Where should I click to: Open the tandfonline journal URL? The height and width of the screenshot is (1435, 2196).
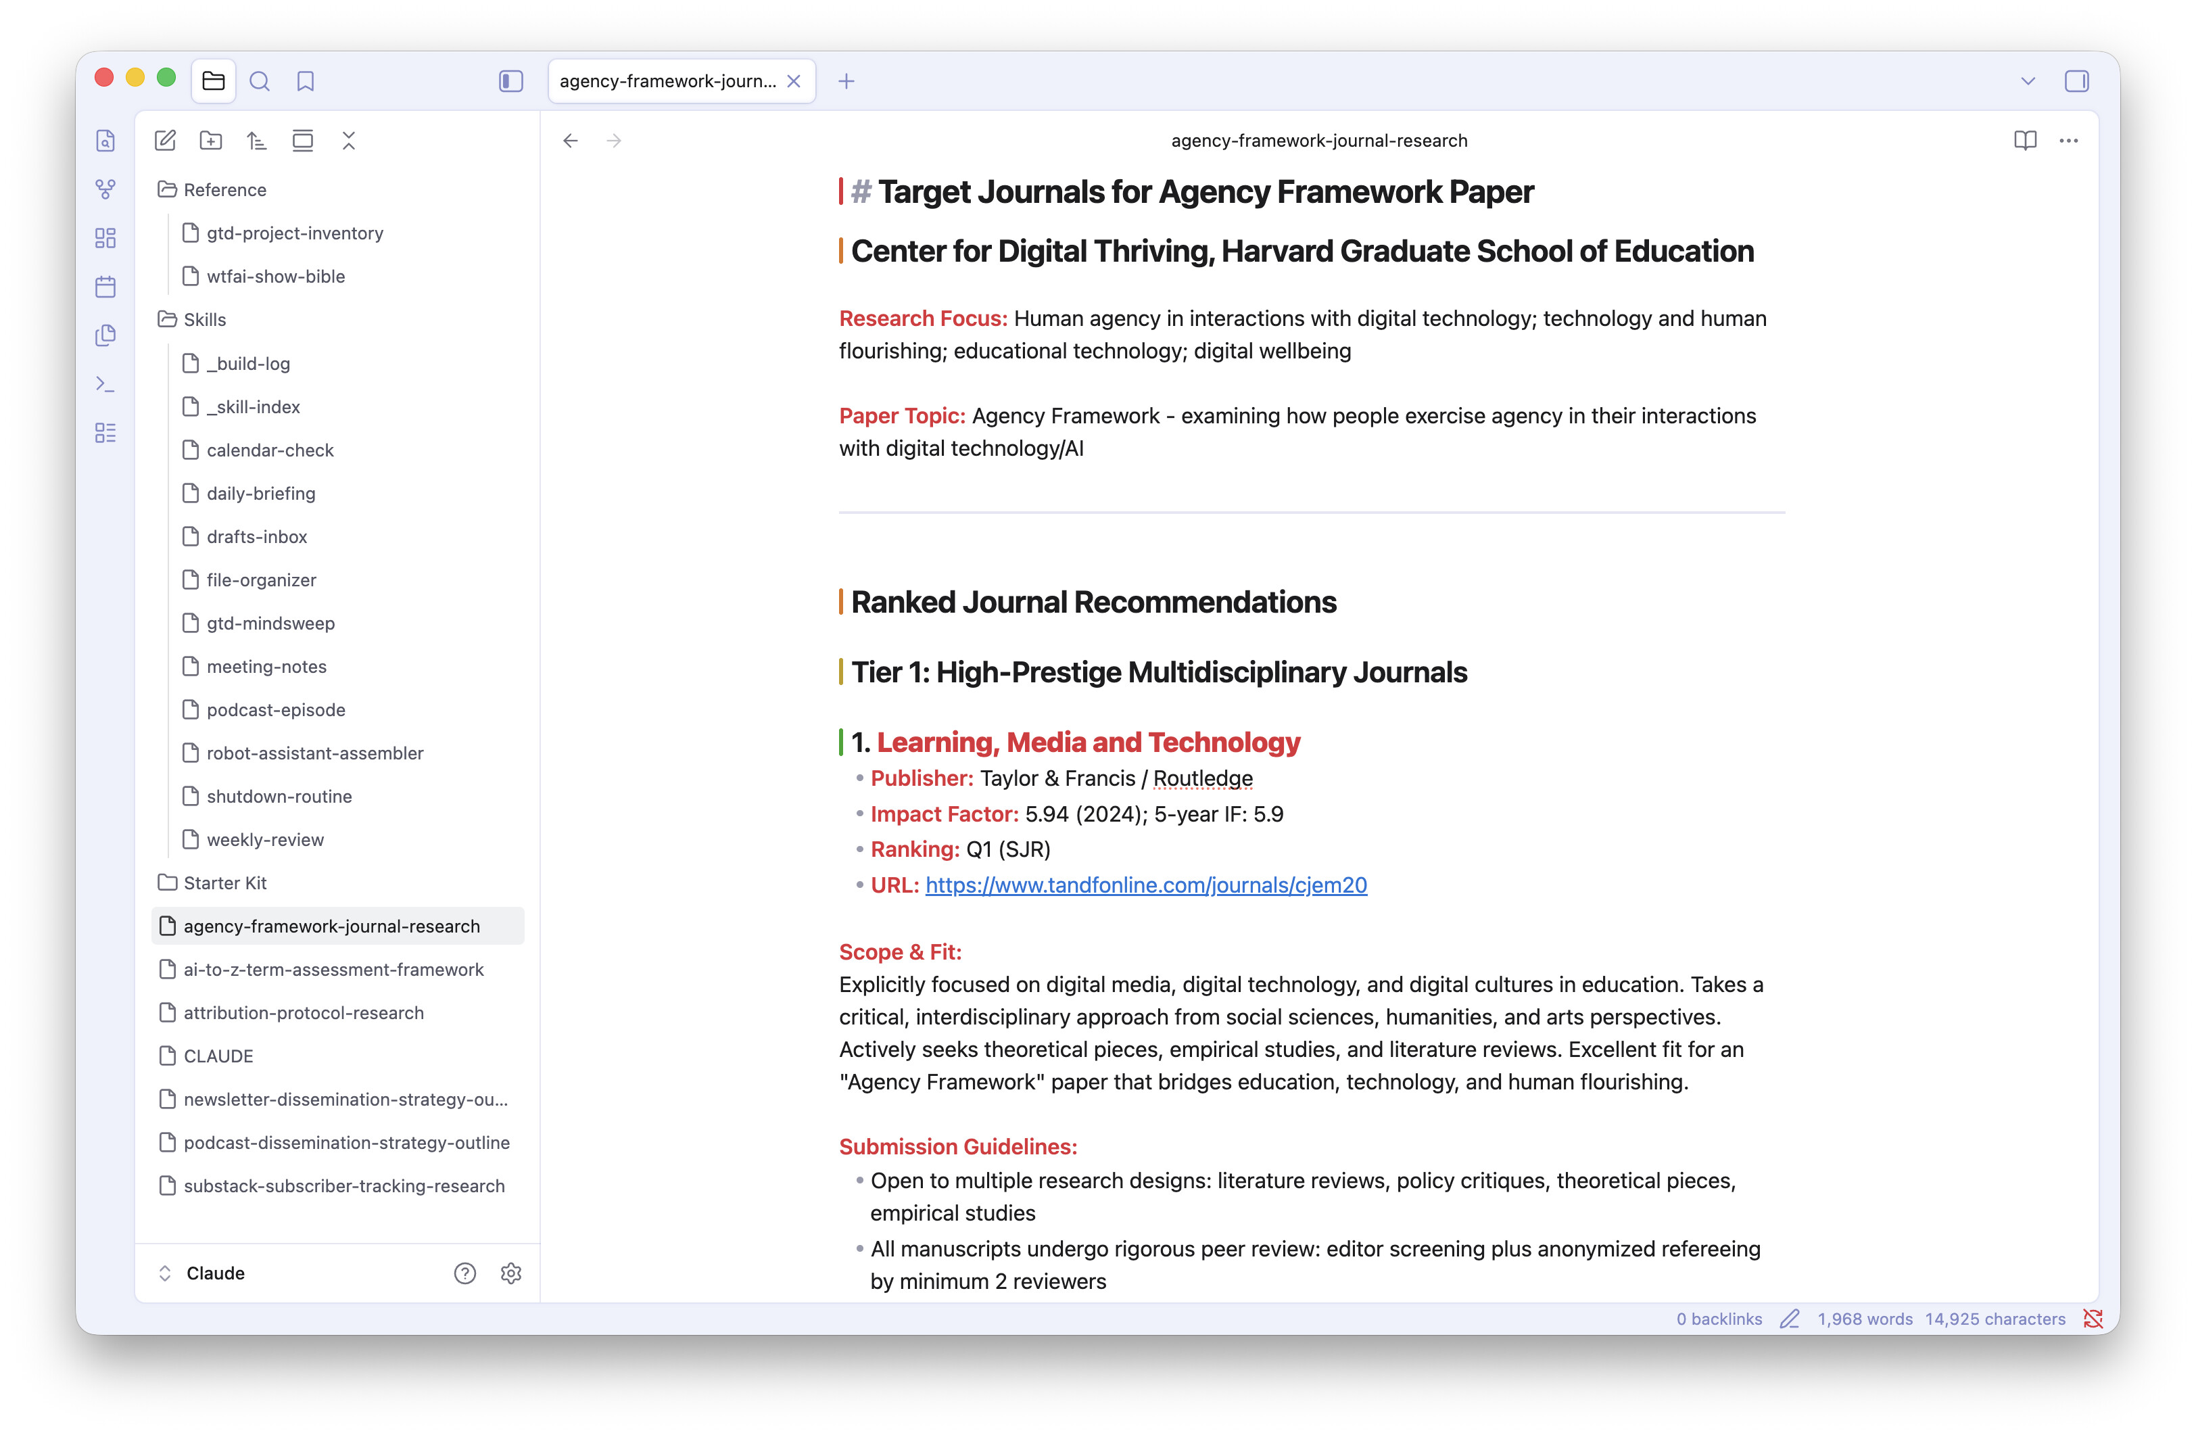click(x=1145, y=885)
